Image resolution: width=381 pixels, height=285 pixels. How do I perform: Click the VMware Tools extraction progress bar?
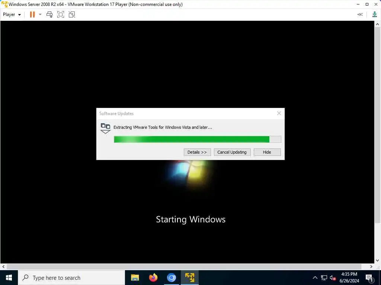pyautogui.click(x=198, y=140)
